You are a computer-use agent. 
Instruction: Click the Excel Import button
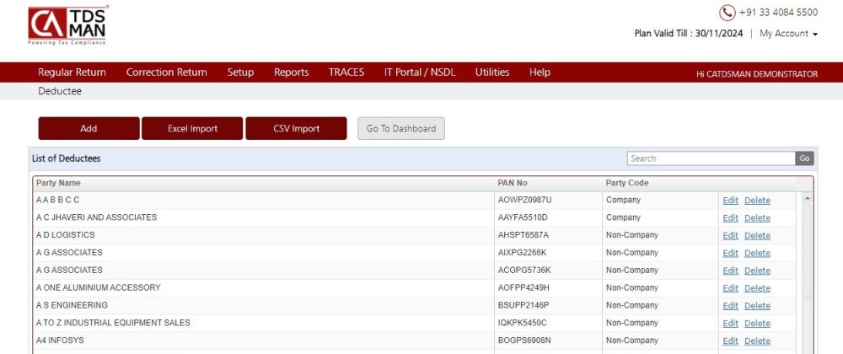pyautogui.click(x=192, y=128)
